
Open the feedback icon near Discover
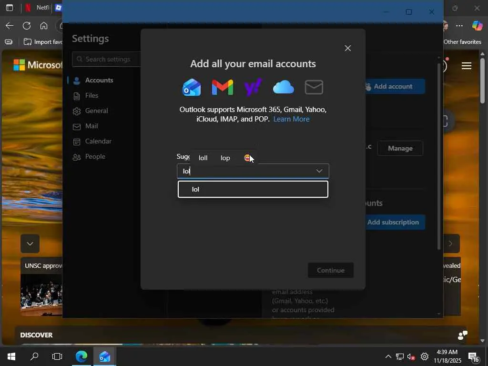point(463,335)
